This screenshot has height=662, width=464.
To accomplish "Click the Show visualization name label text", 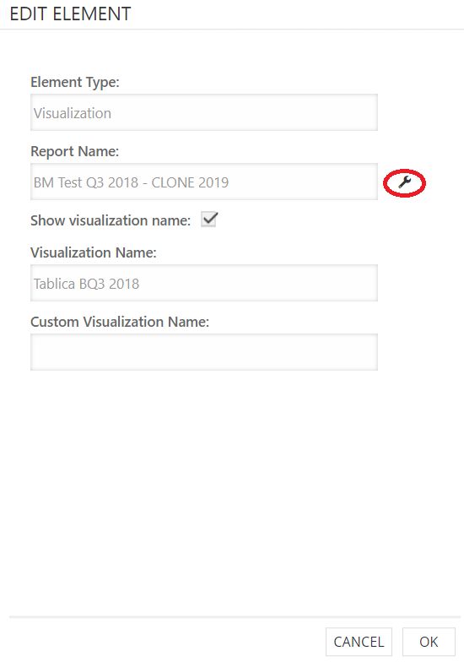I will (111, 220).
